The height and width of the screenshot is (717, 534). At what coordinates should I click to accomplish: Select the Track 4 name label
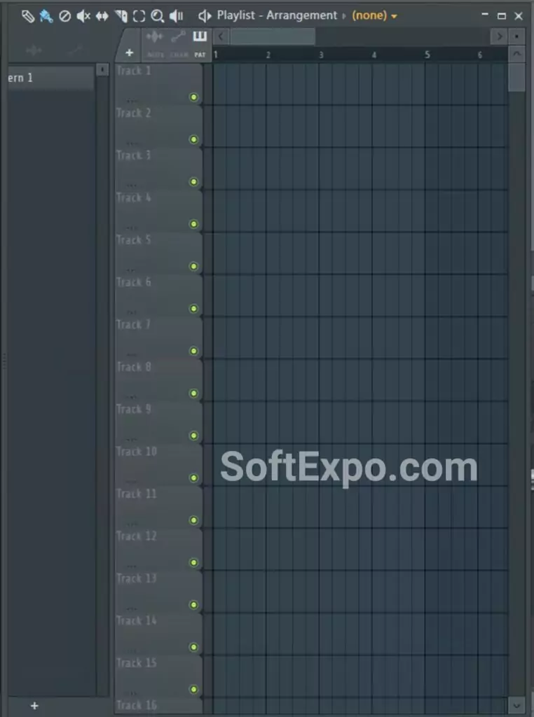[x=133, y=198]
